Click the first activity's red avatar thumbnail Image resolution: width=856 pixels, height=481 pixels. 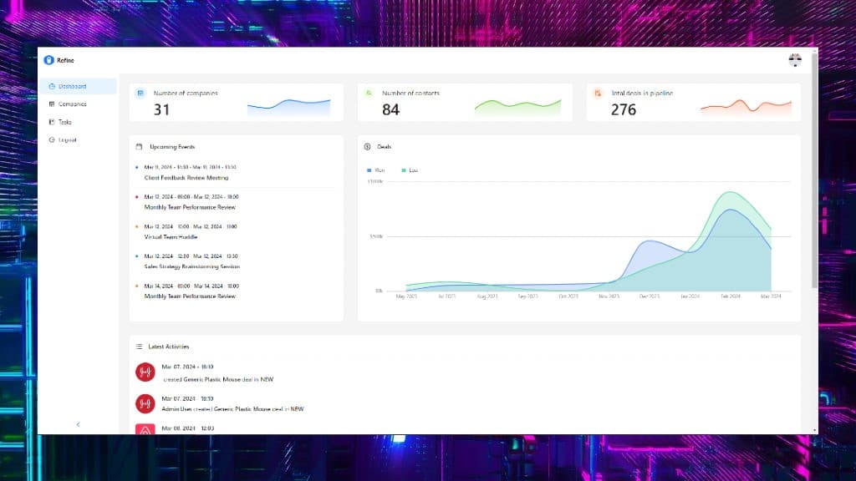pyautogui.click(x=145, y=372)
